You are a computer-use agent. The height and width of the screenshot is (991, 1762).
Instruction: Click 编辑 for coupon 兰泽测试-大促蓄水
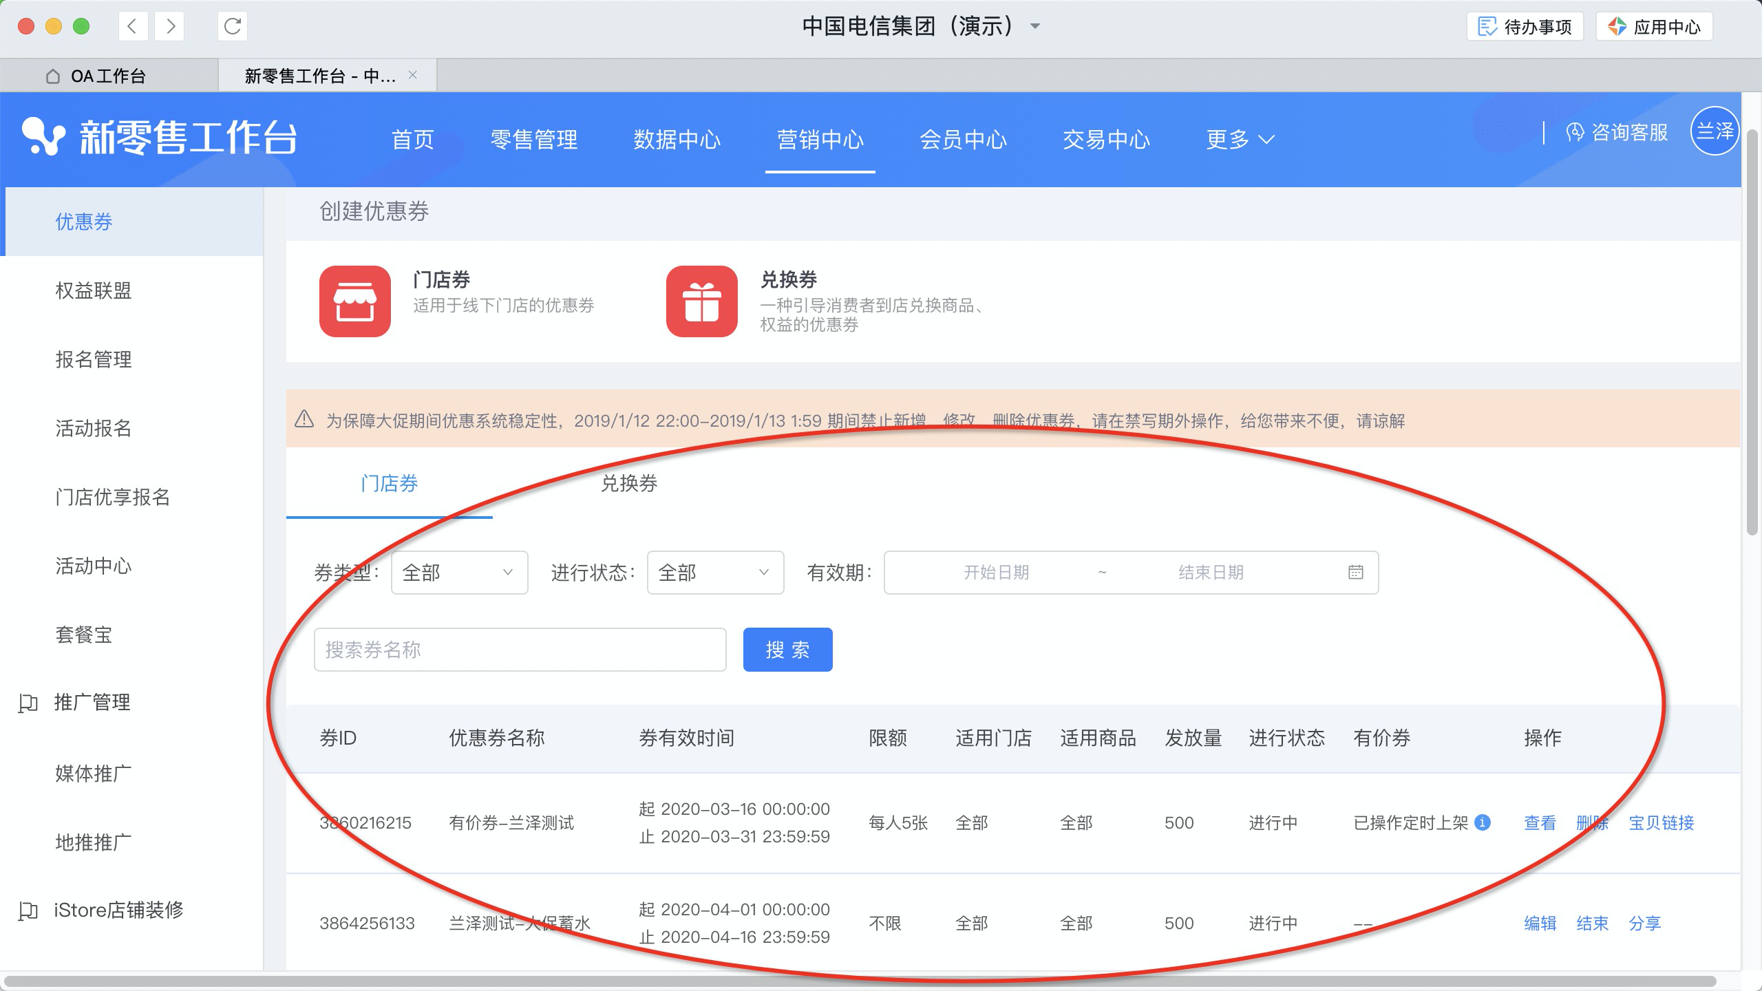[1540, 923]
